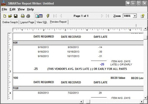Go to first page arrow

55,16
